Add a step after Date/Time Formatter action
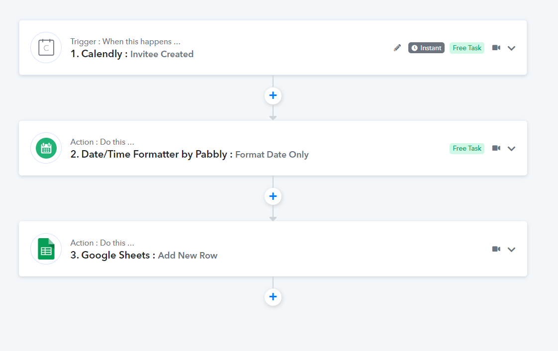This screenshot has height=351, width=558. pyautogui.click(x=273, y=196)
